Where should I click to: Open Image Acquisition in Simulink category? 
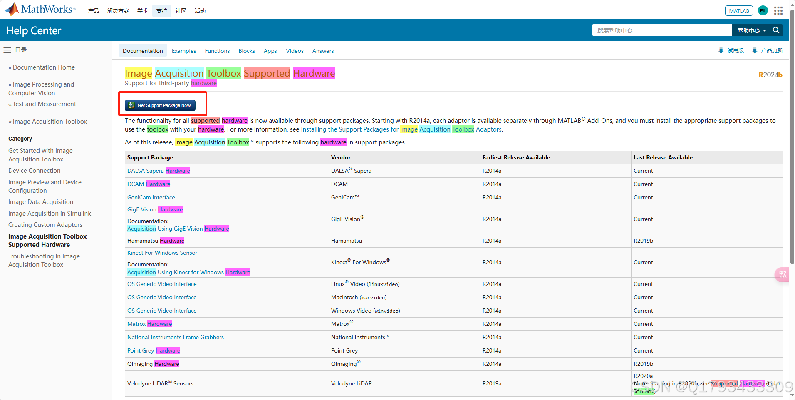(50, 214)
